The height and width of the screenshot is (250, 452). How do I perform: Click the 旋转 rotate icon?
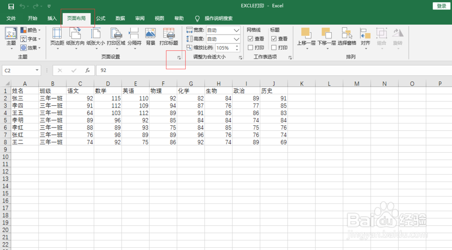pyautogui.click(x=398, y=33)
